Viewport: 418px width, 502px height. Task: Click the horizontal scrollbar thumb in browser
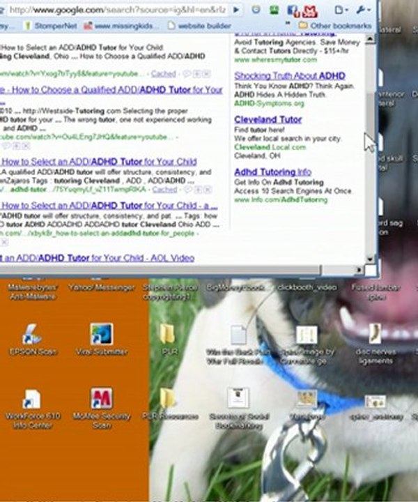pyautogui.click(x=160, y=271)
